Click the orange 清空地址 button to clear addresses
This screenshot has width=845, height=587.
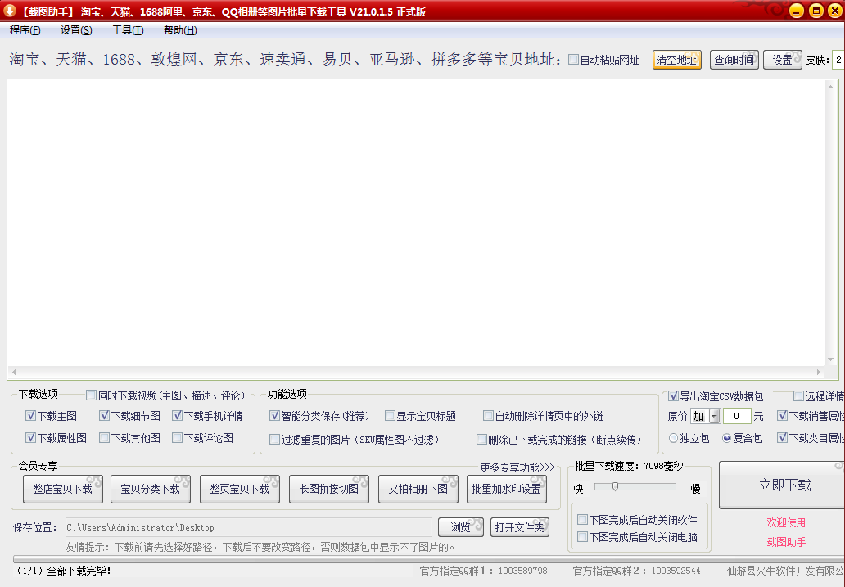676,59
